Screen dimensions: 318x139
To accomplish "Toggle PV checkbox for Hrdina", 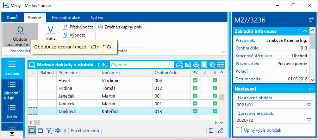I will pyautogui.click(x=195, y=88).
